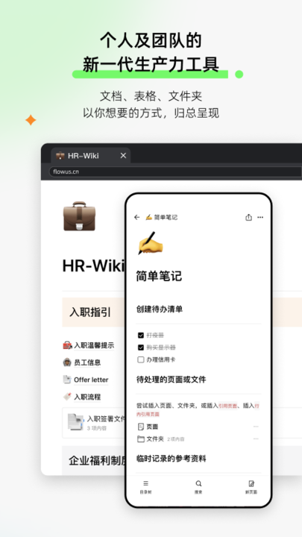Open the three-dot more menu in header

pyautogui.click(x=260, y=217)
